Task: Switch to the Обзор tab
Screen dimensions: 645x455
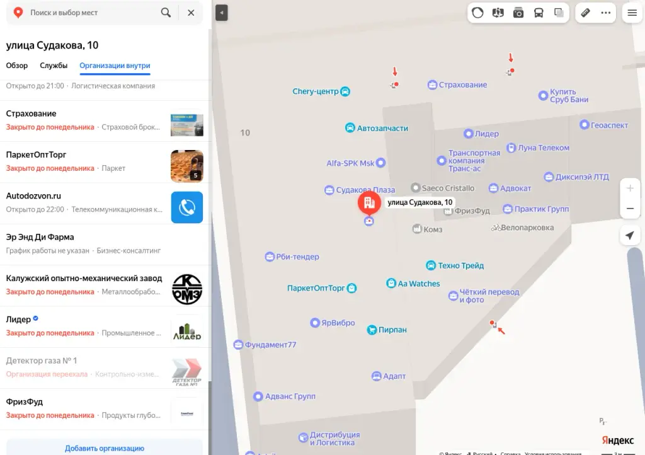Action: (x=17, y=66)
